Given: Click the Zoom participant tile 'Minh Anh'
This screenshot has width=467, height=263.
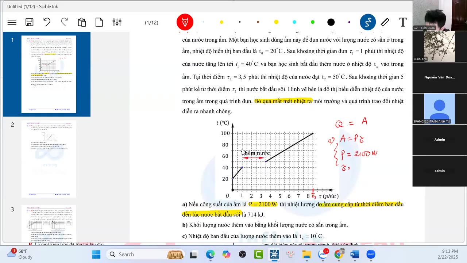Looking at the screenshot, I should point(440,47).
